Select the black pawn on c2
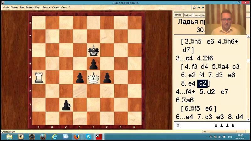 [x=66, y=105]
